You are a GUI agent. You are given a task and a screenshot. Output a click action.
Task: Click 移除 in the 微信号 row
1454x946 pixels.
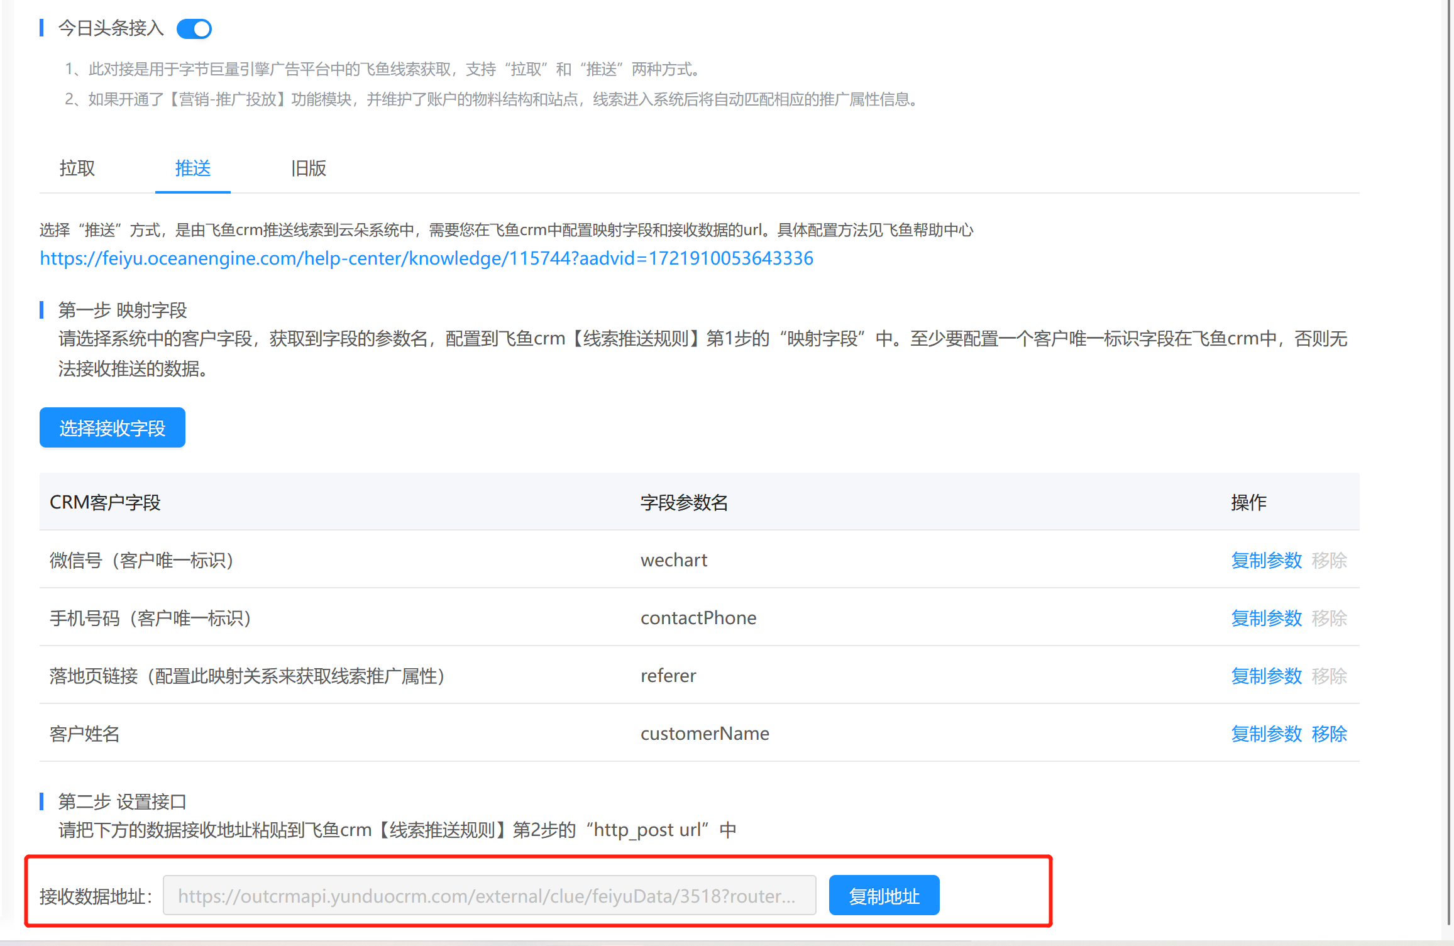point(1329,560)
